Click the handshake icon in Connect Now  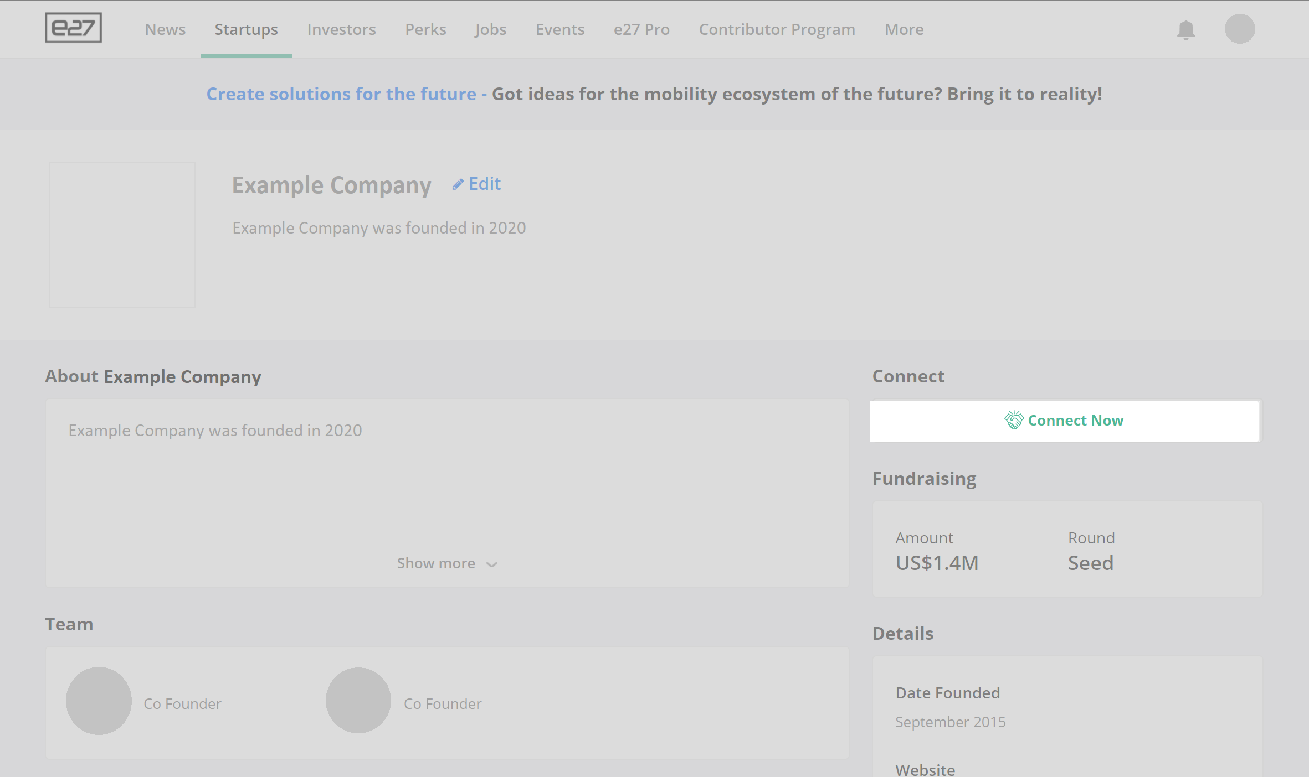[x=1014, y=421]
